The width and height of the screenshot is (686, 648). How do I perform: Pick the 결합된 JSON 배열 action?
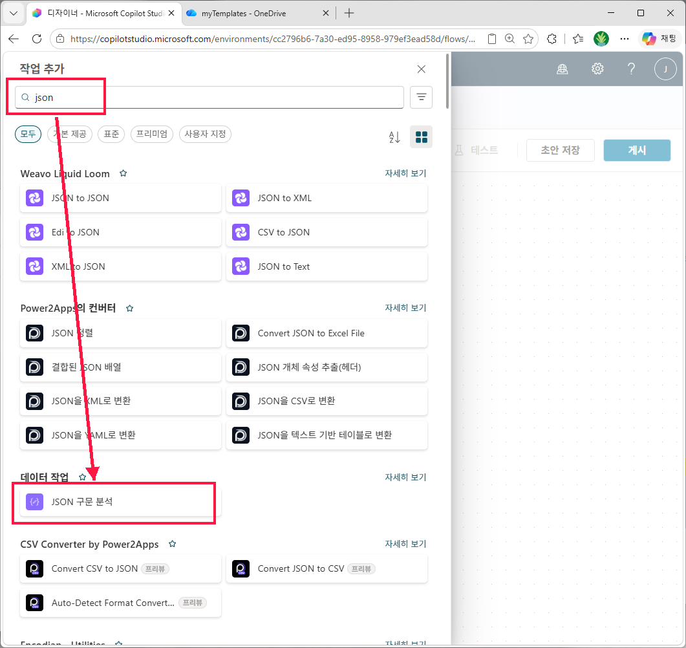[x=120, y=367]
